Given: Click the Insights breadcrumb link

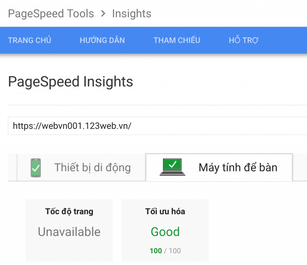Looking at the screenshot, I should [x=131, y=13].
